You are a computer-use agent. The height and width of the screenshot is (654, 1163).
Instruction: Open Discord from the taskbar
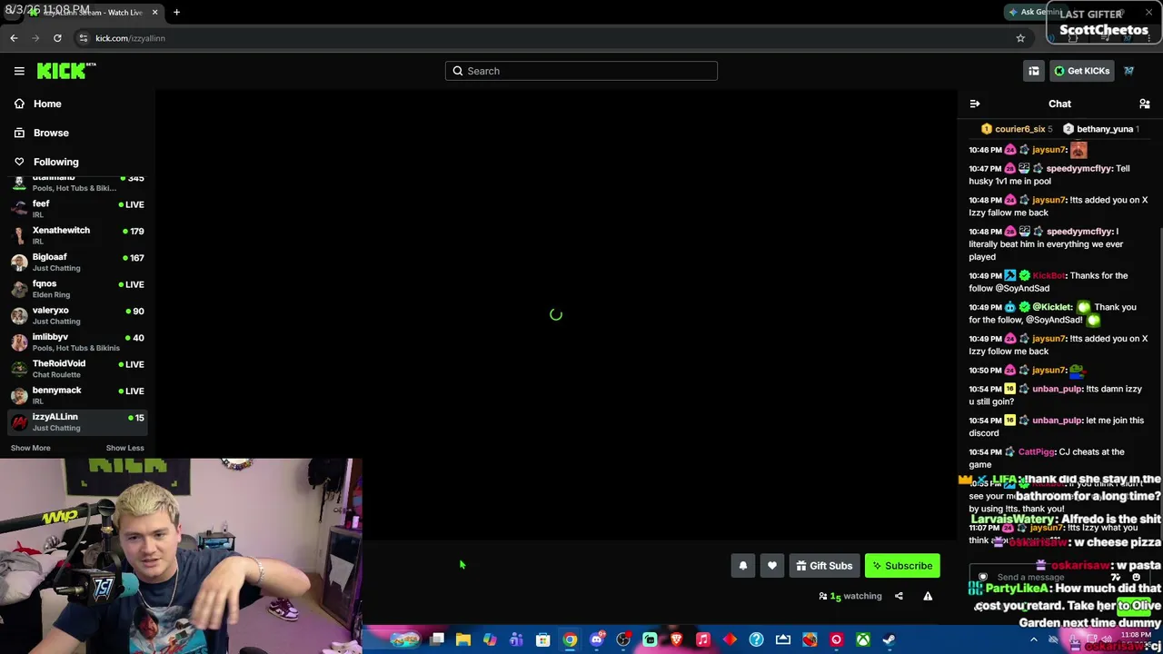click(597, 639)
